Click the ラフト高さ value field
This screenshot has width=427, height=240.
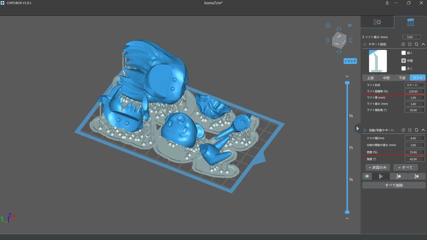[414, 104]
